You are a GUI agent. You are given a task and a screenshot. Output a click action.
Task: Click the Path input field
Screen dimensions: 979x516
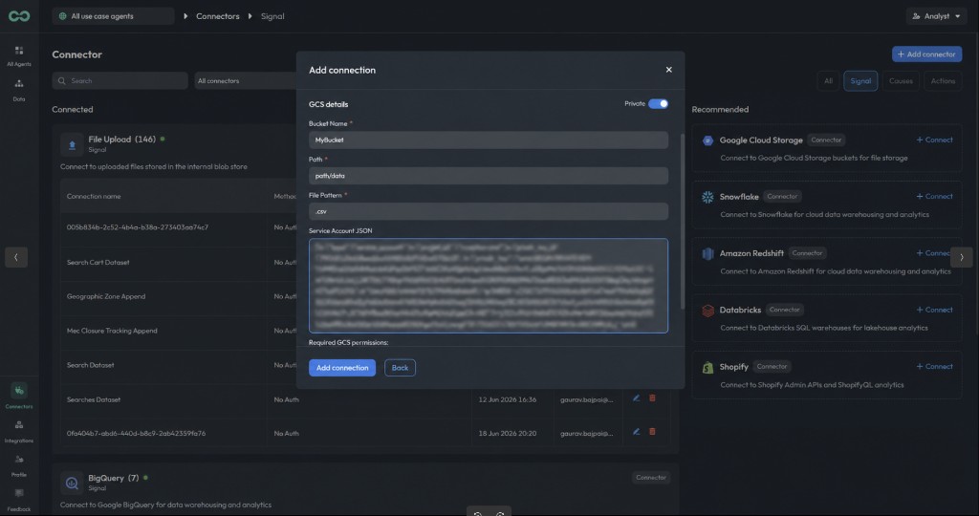click(x=489, y=175)
